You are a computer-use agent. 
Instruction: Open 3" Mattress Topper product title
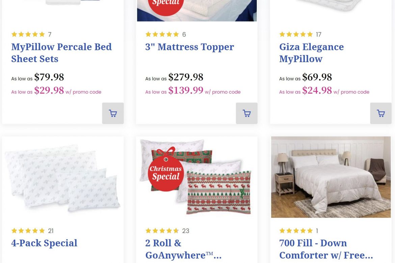[189, 47]
